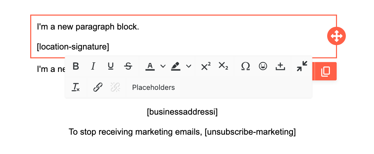Viewport: 374px width, 154px height.
Task: Toggle underline formatting
Action: coord(111,66)
